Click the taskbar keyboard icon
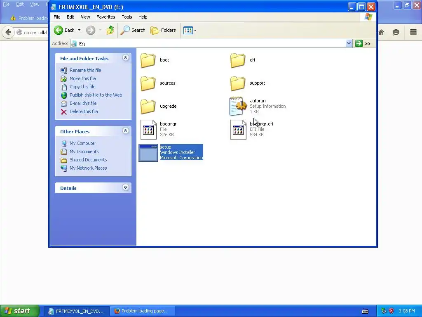This screenshot has height=317, width=422. point(365,311)
